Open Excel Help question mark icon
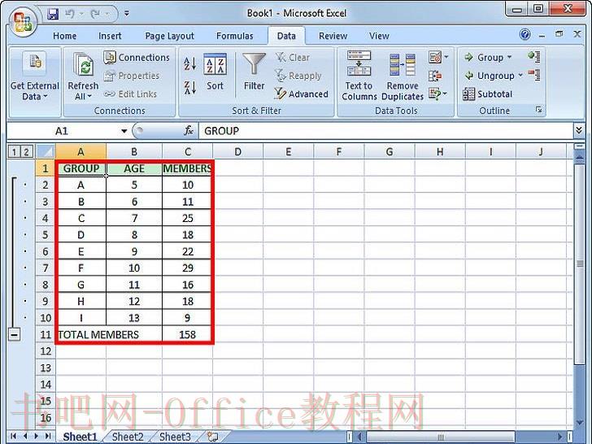592x444 pixels. point(525,34)
